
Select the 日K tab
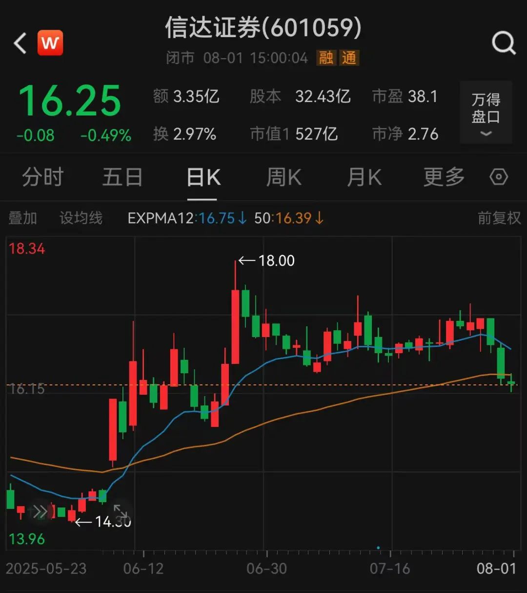[x=203, y=177]
